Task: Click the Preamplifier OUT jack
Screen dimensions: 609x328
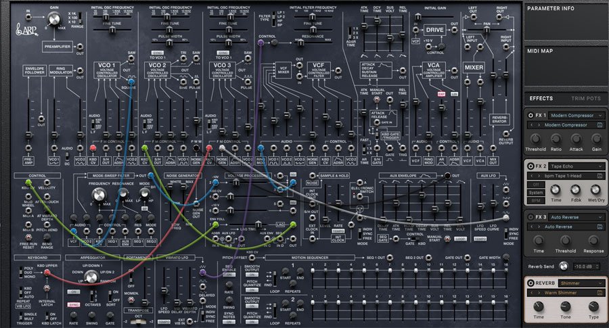Action: (x=80, y=47)
